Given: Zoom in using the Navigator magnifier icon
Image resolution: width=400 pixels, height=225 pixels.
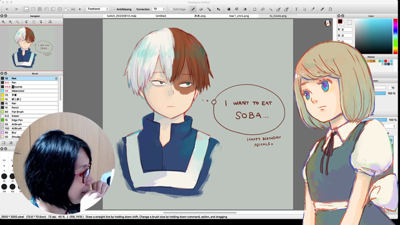Looking at the screenshot, I should click(x=4, y=22).
